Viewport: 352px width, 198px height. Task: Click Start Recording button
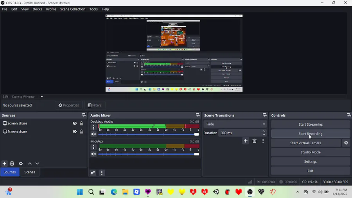pyautogui.click(x=311, y=133)
